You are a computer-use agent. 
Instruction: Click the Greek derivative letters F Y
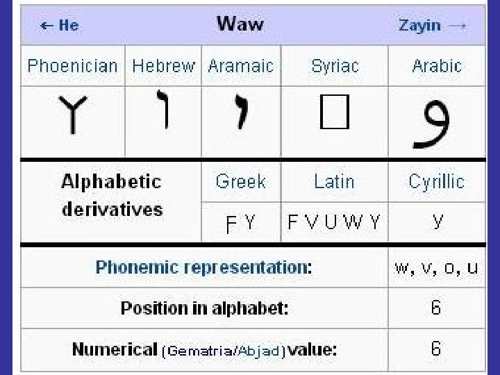(240, 223)
